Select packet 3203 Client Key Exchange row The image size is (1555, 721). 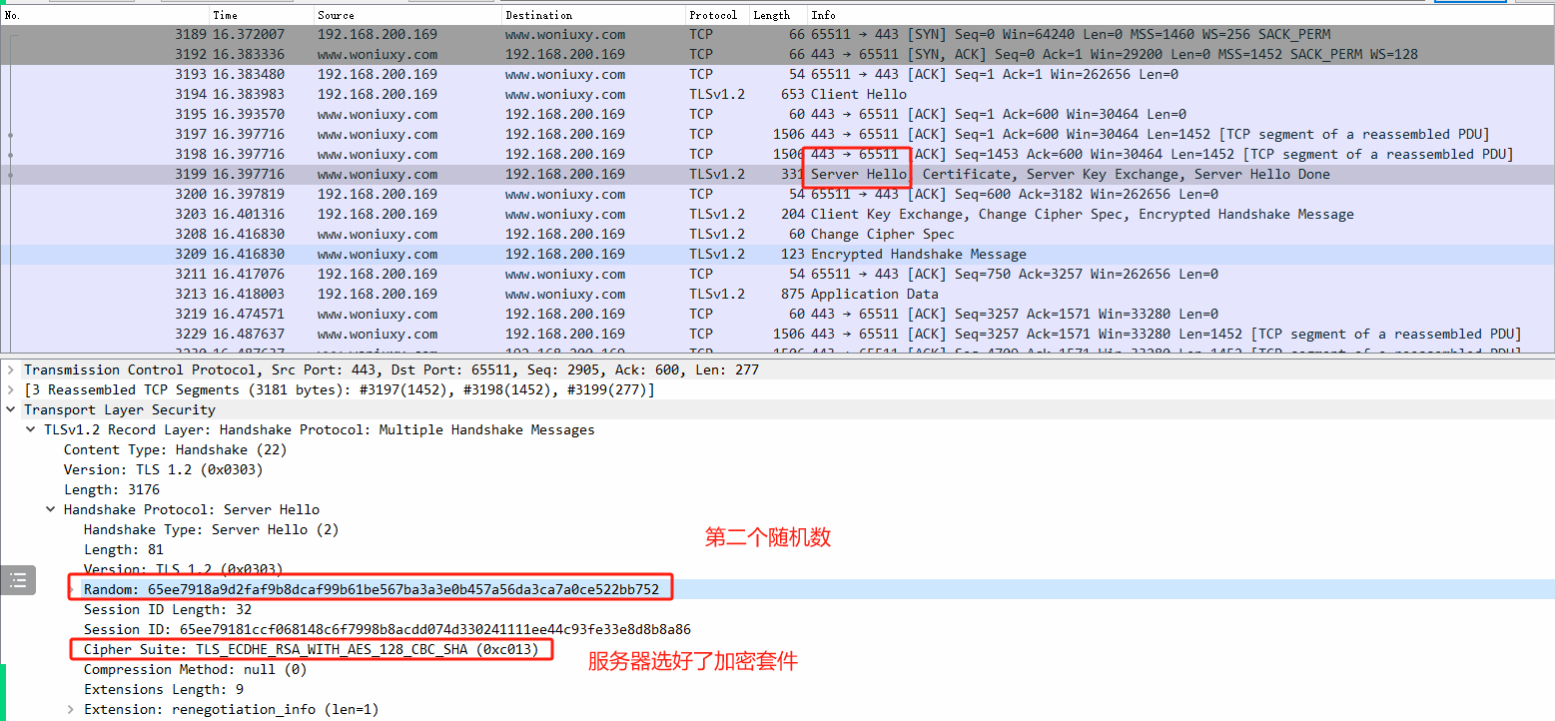777,214
